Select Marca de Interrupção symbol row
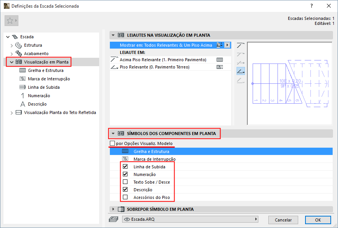 221,159
